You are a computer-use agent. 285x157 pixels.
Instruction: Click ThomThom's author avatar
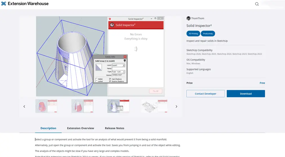(x=188, y=18)
